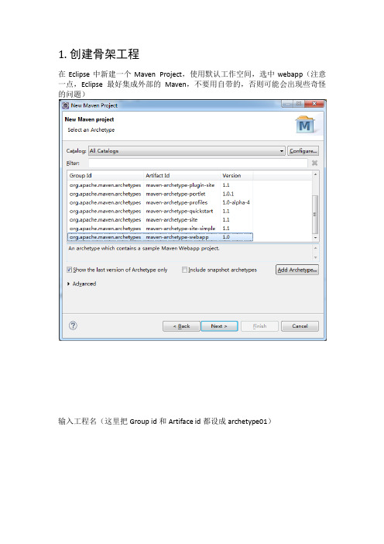Click the Next button
Image resolution: width=384 pixels, height=544 pixels.
(x=219, y=326)
